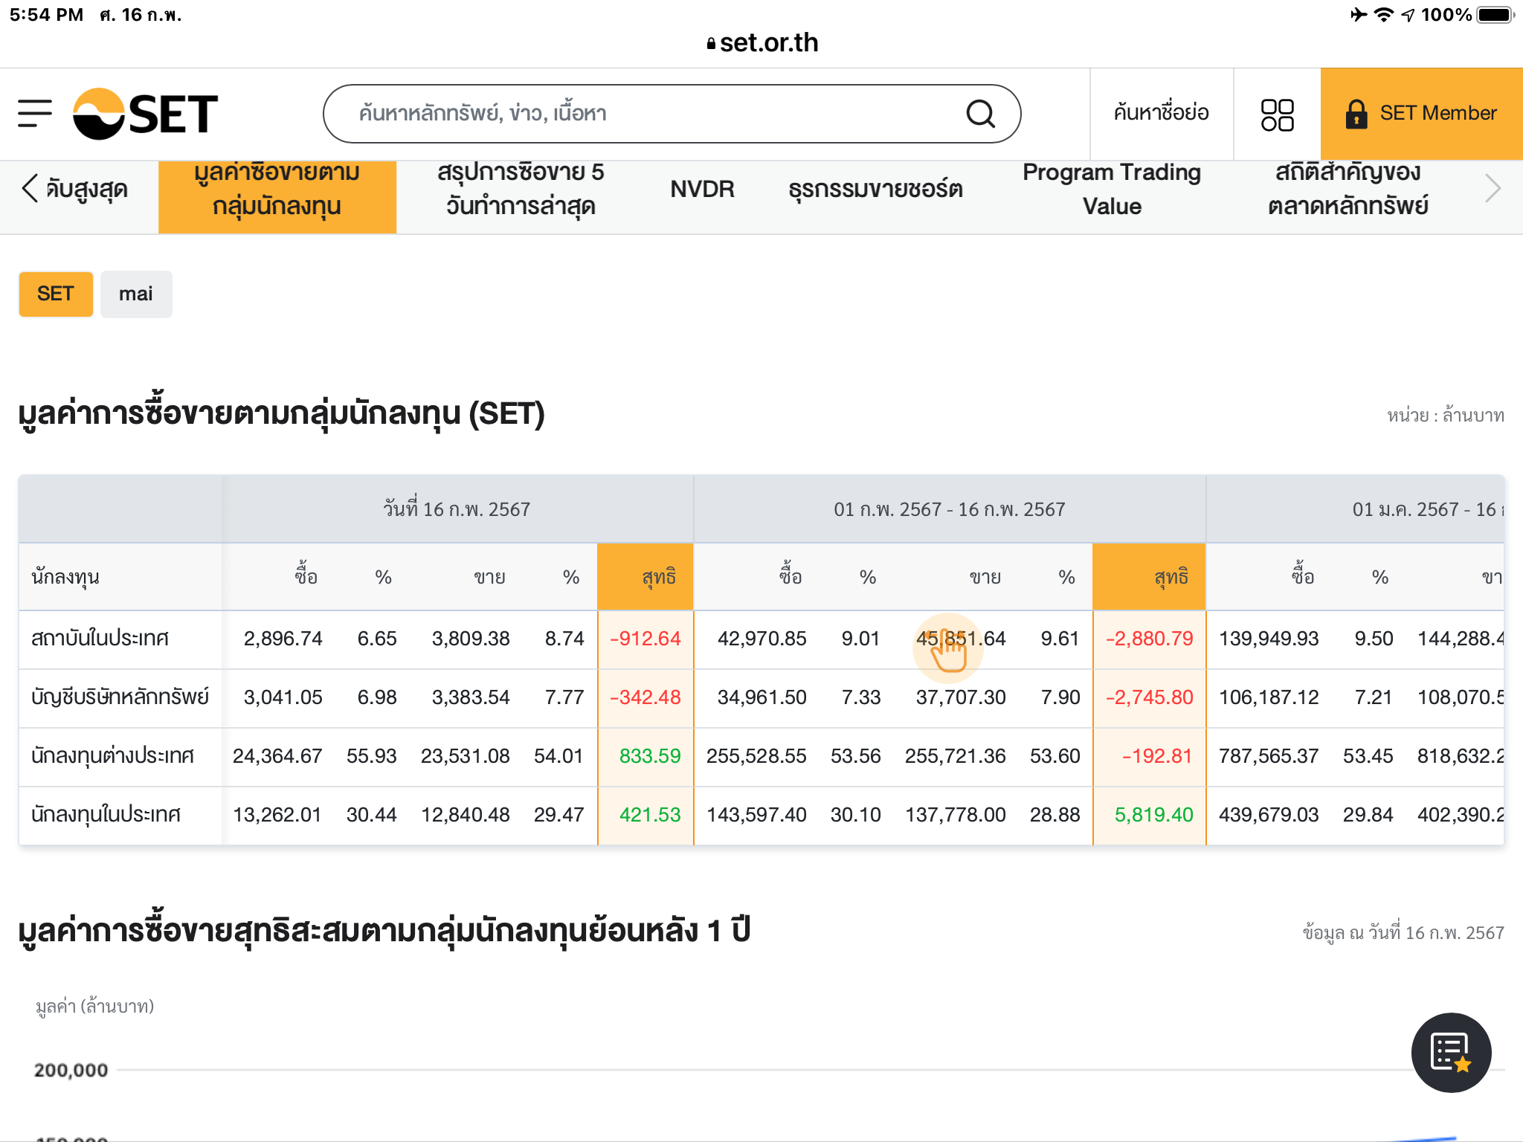Image resolution: width=1523 pixels, height=1142 pixels.
Task: Click the SET Member lock icon
Action: [x=1356, y=114]
